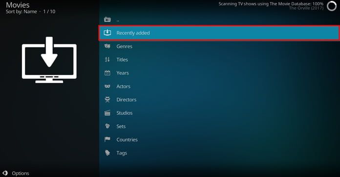Open the Recently added list
340x177 pixels.
click(x=219, y=33)
